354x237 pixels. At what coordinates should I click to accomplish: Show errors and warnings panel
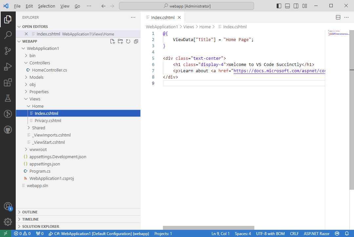click(22, 233)
